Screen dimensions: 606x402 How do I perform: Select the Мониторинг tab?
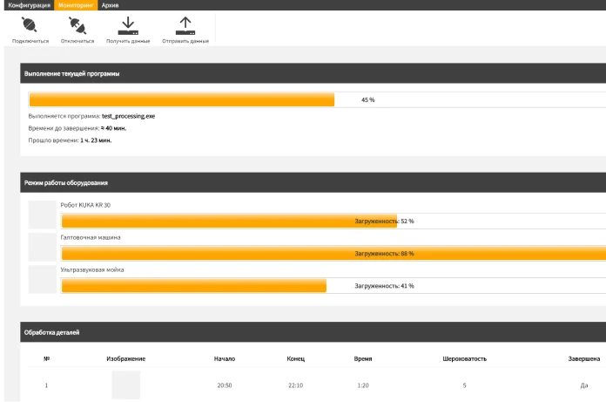pos(76,5)
